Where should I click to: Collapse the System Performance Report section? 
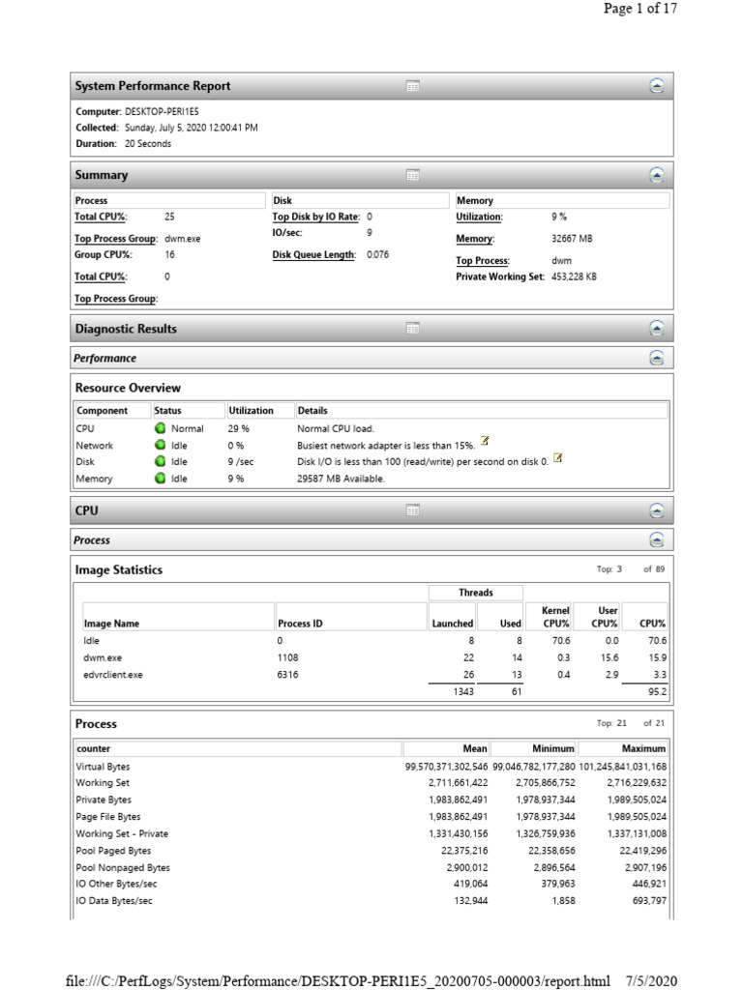pyautogui.click(x=657, y=86)
